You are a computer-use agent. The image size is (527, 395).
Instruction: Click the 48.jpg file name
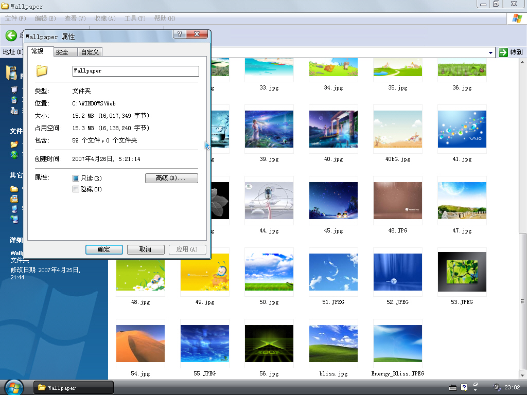pos(140,302)
